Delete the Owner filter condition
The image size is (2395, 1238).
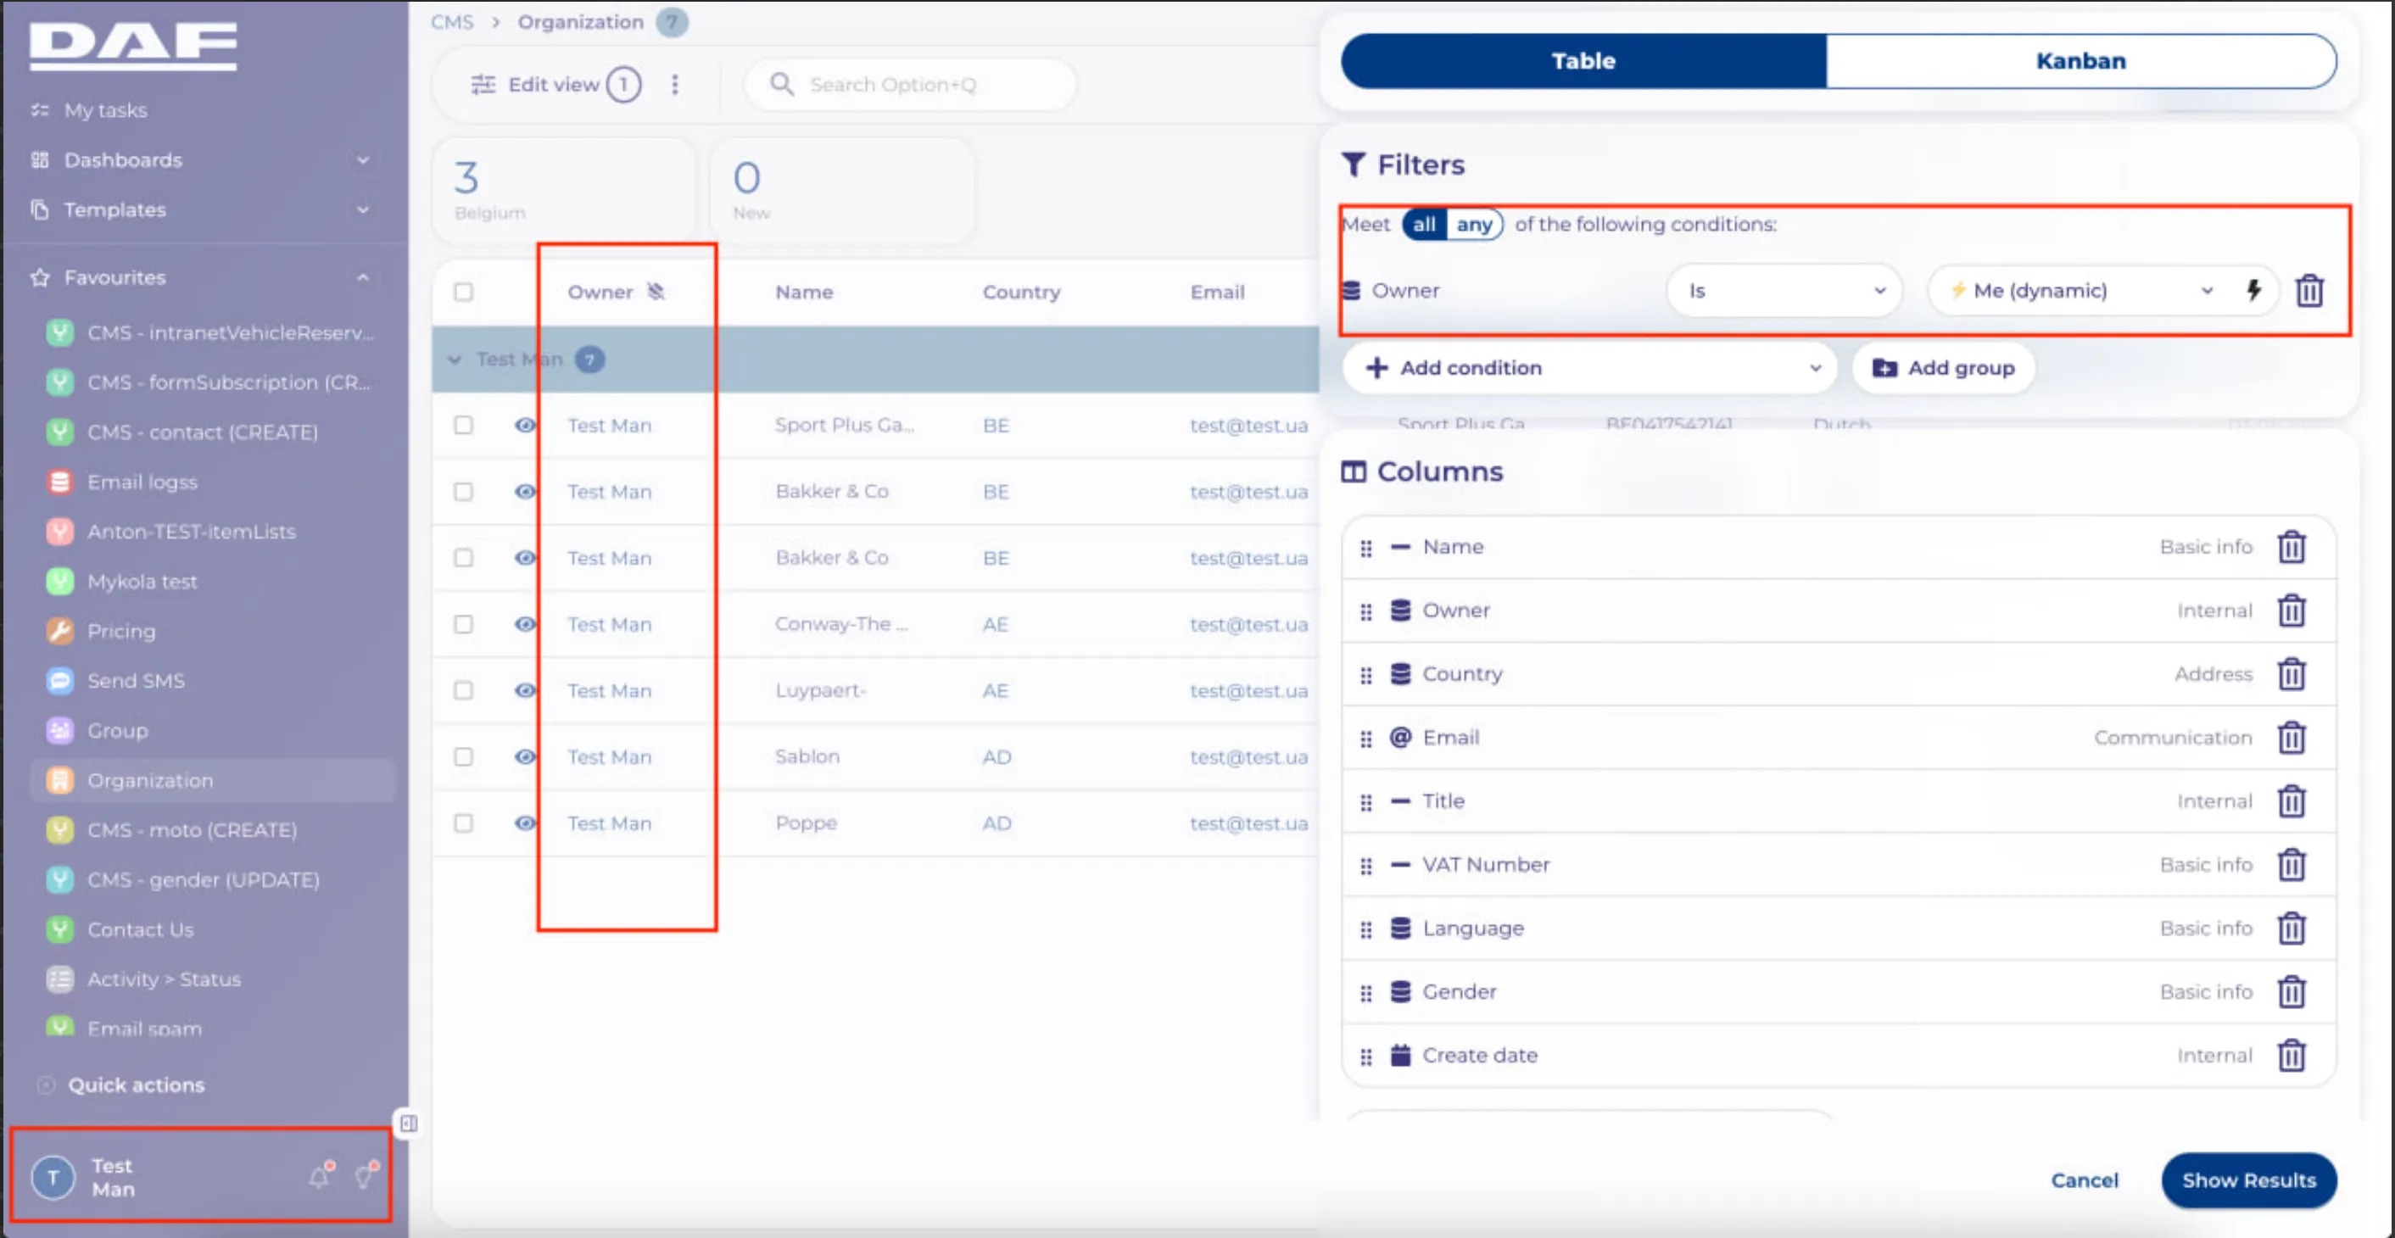pos(2309,291)
